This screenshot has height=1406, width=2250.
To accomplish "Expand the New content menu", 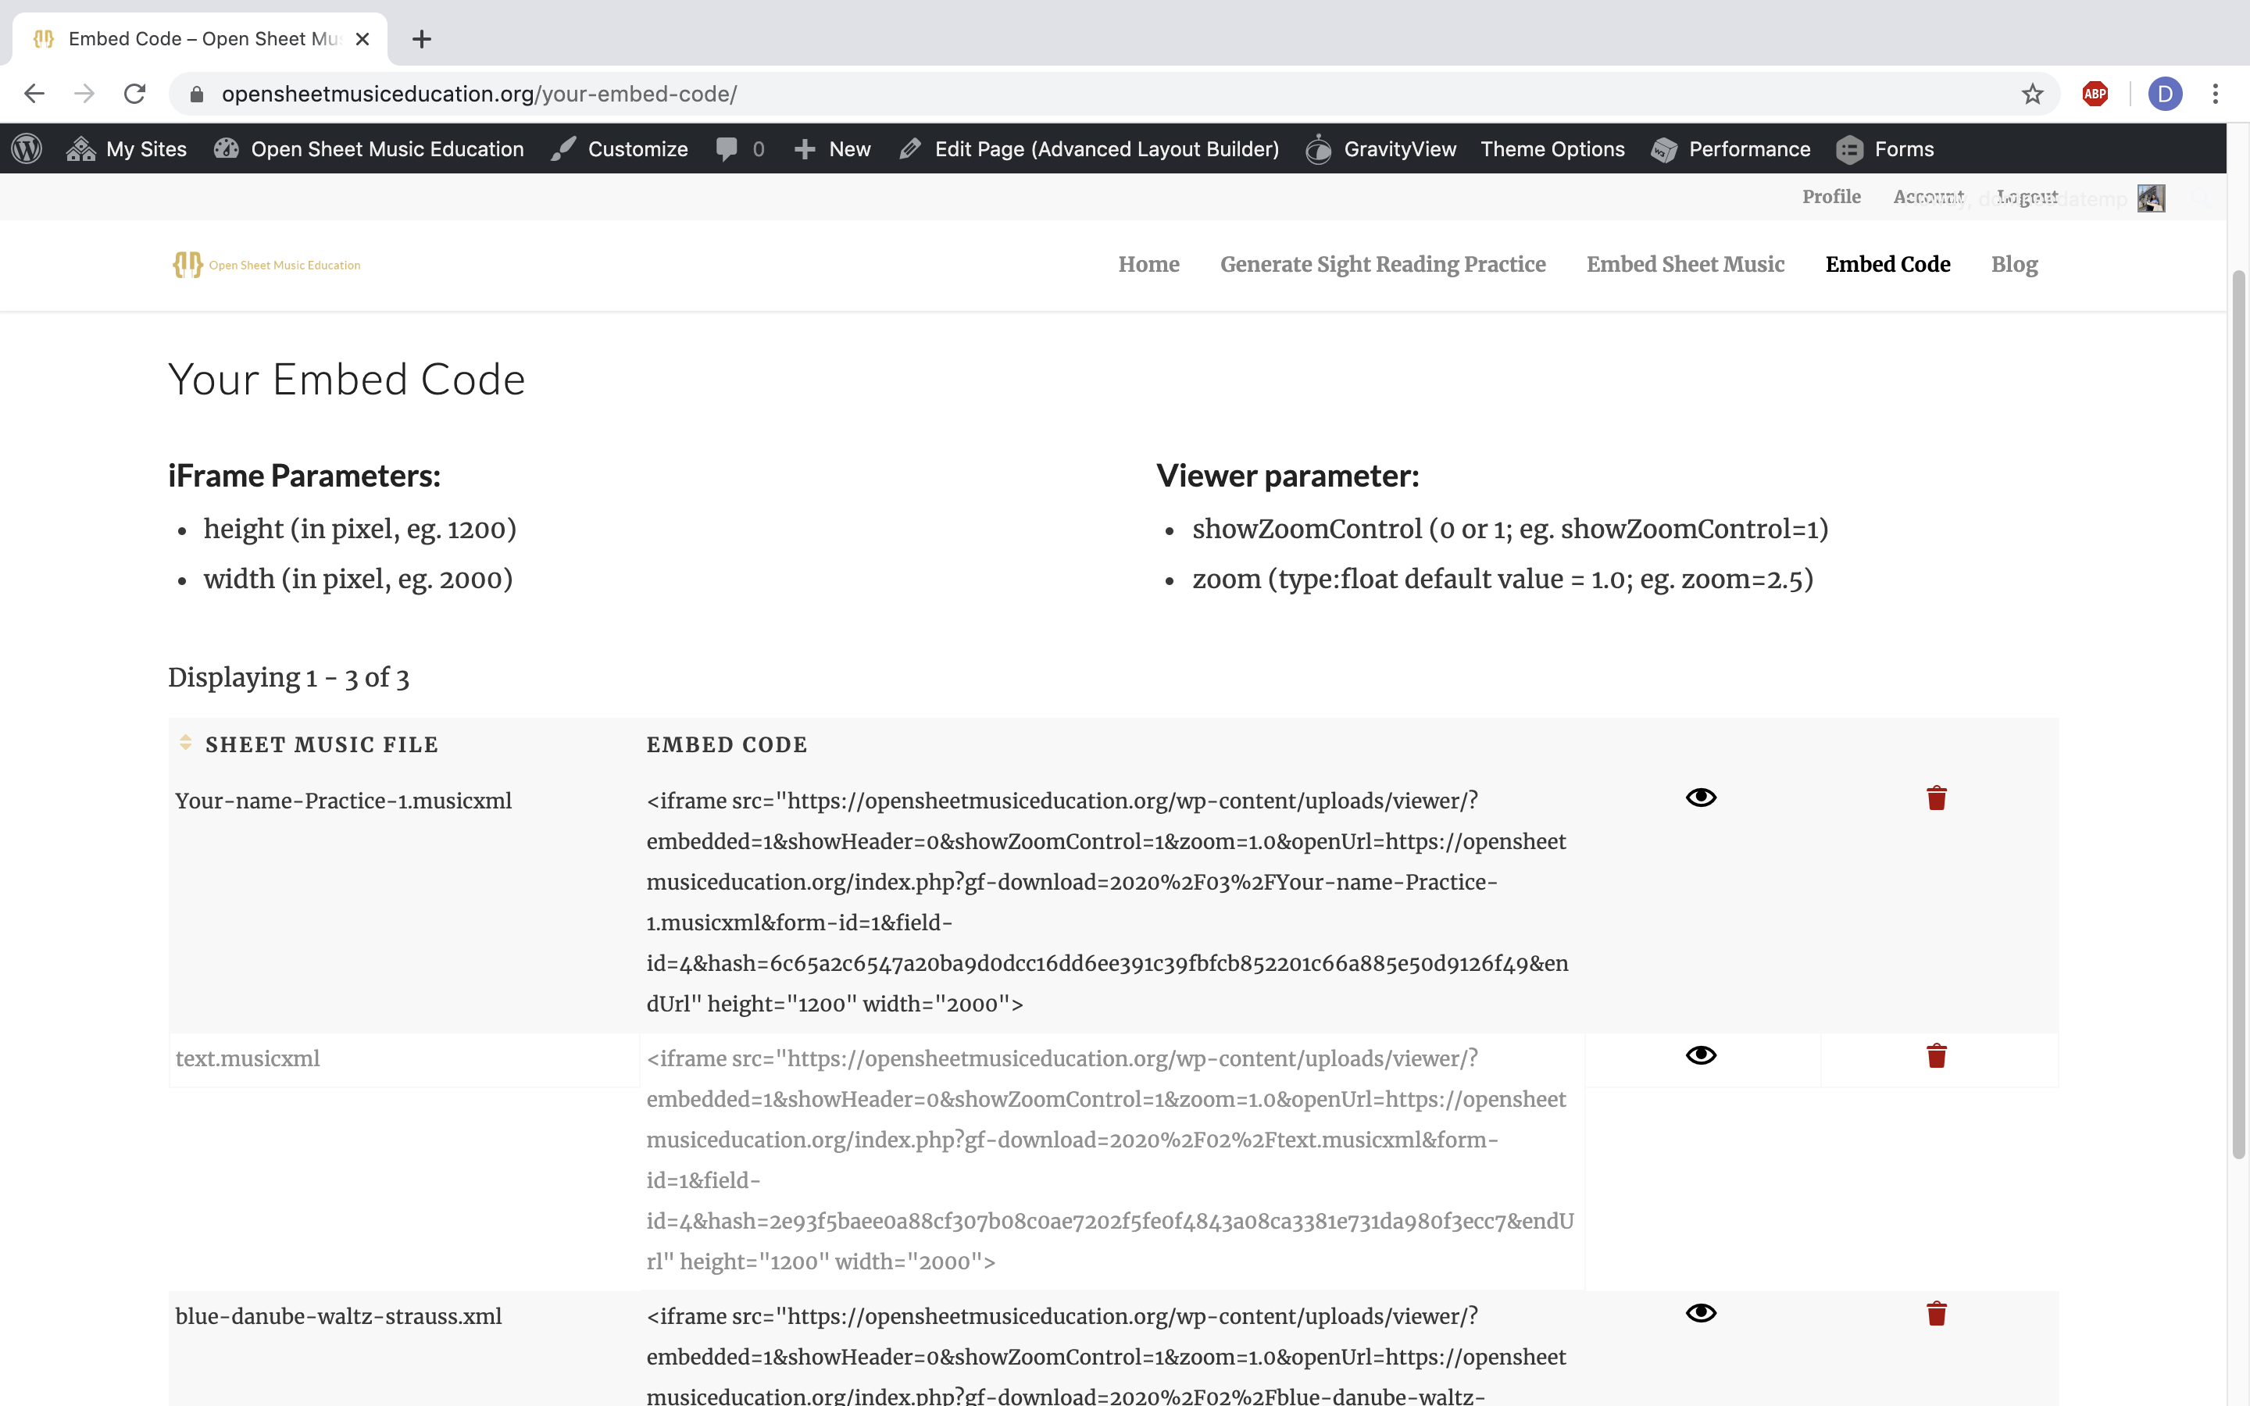I will pyautogui.click(x=833, y=148).
